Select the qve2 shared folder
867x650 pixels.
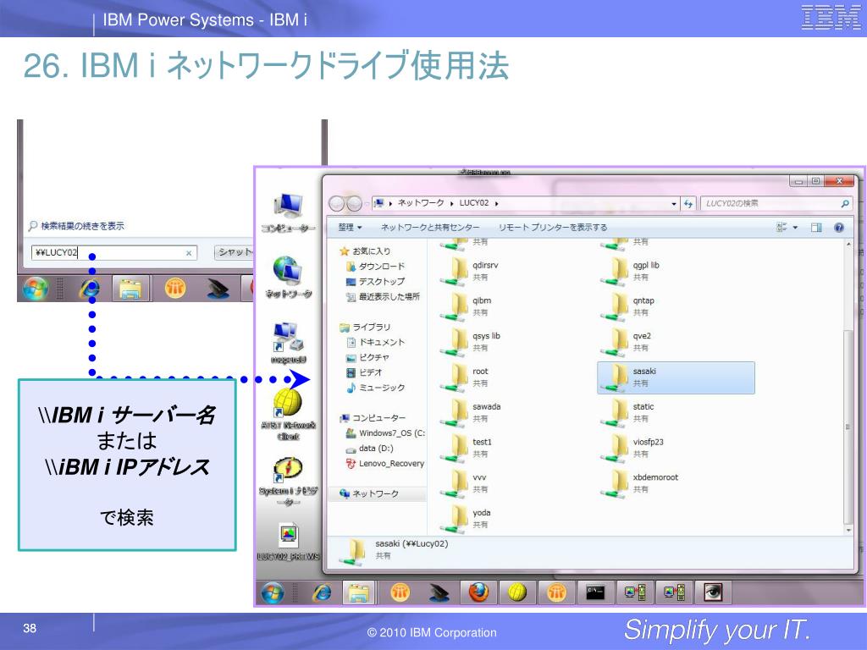click(x=627, y=342)
